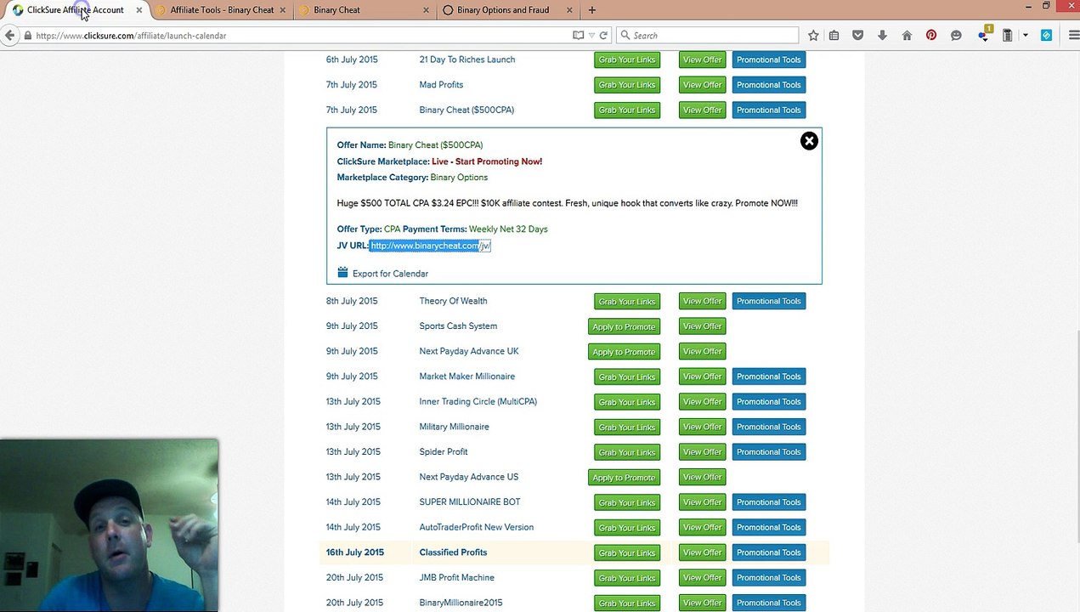
Task: Click the blue square extension icon
Action: click(1046, 36)
